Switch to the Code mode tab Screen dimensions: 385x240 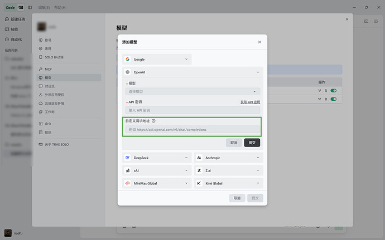click(x=10, y=7)
